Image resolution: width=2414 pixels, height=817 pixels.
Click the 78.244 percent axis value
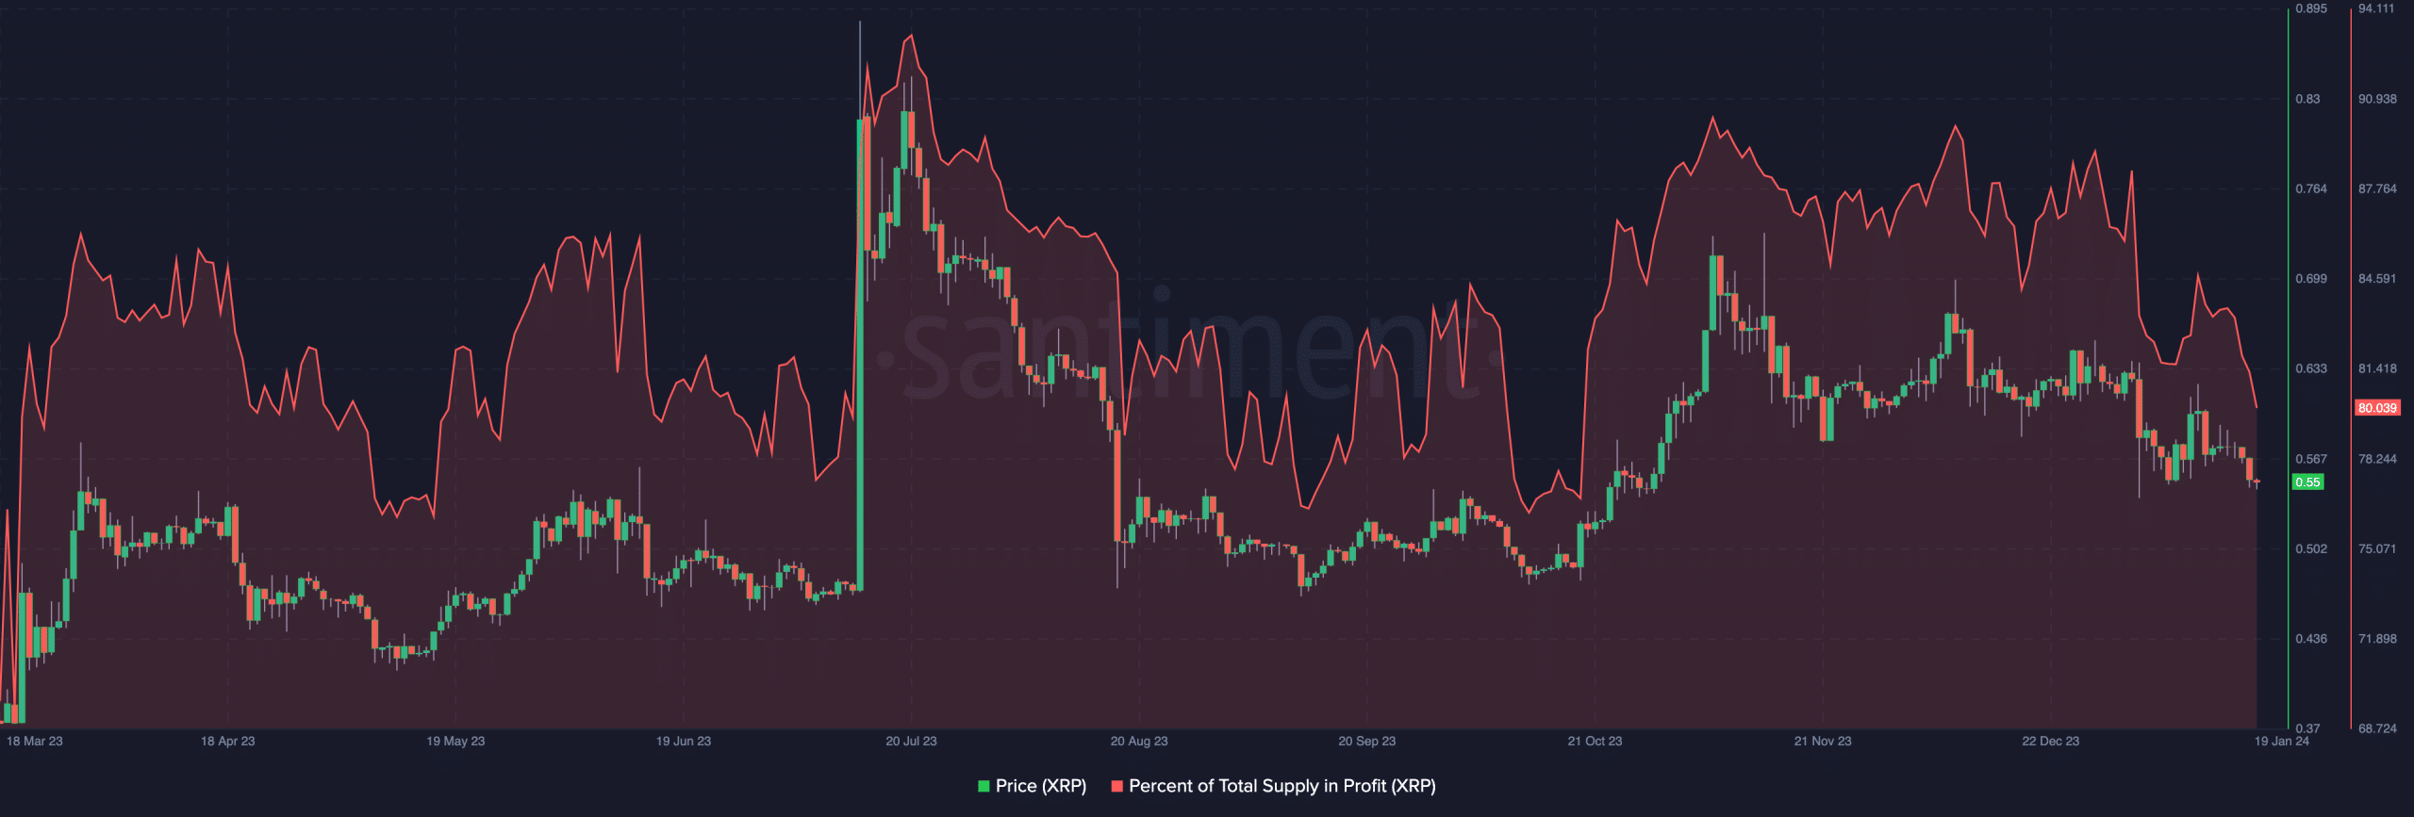tap(2377, 459)
